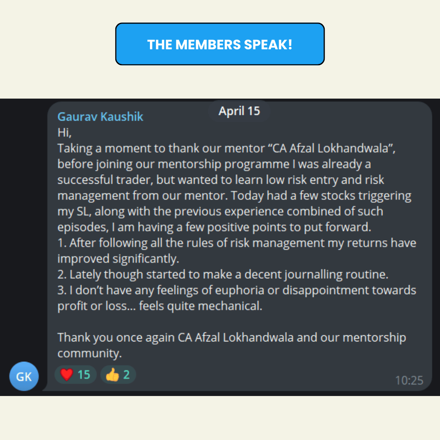440x440 pixels.
Task: Select "feels quite mechanical" text
Action: pyautogui.click(x=200, y=306)
